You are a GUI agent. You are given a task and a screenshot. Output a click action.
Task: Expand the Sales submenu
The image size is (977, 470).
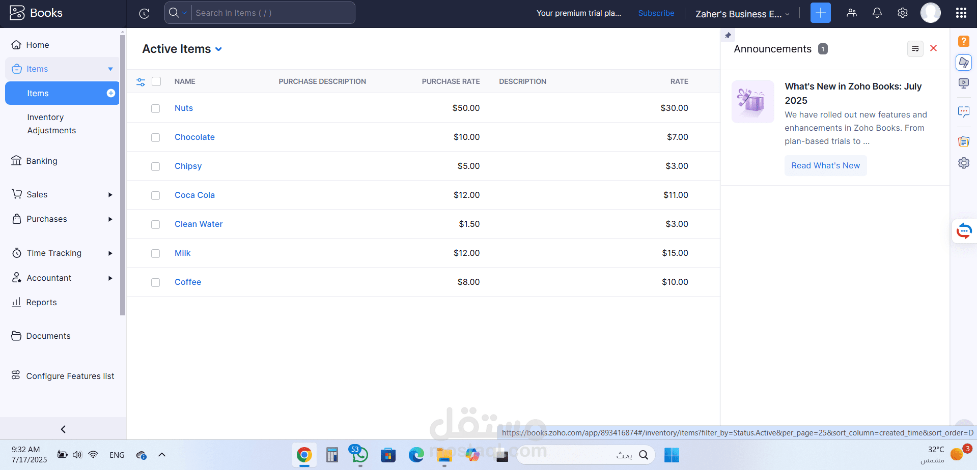pos(110,195)
